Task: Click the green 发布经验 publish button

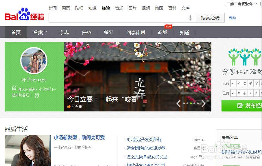Action: [242, 106]
